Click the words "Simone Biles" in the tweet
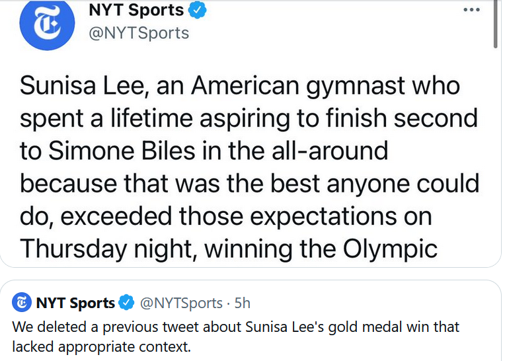 click(122, 150)
